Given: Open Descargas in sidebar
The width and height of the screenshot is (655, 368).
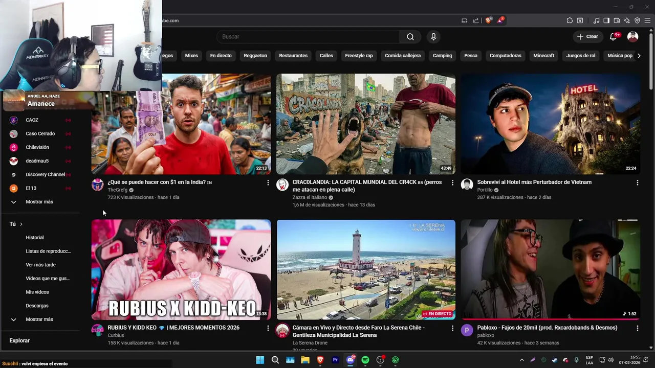Looking at the screenshot, I should (x=37, y=306).
